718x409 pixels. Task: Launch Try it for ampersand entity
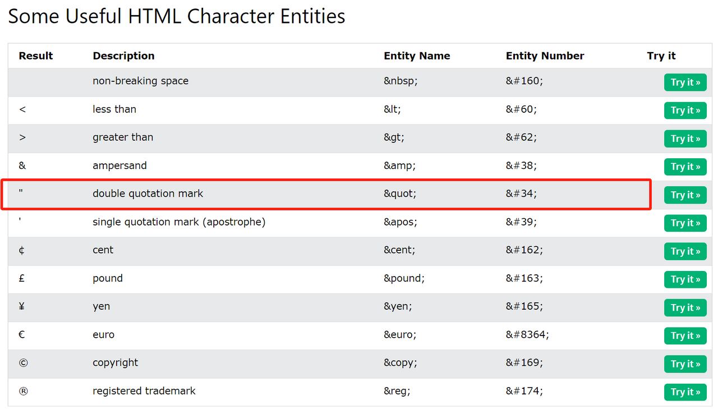(x=685, y=167)
